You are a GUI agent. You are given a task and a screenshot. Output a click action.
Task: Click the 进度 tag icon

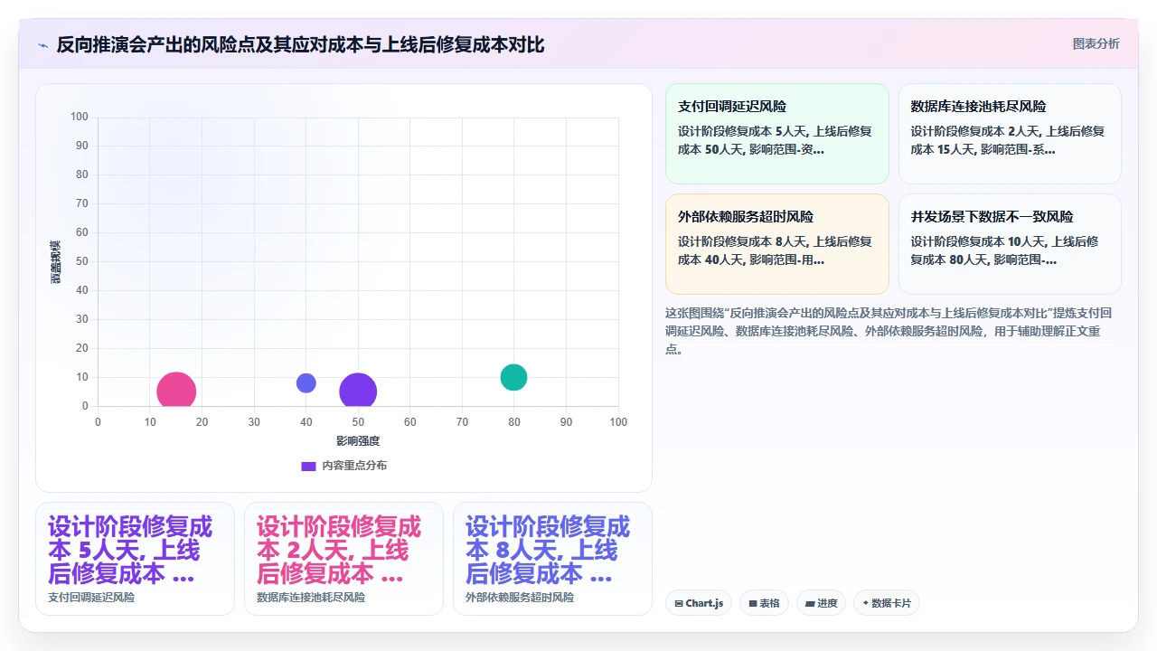(x=810, y=603)
